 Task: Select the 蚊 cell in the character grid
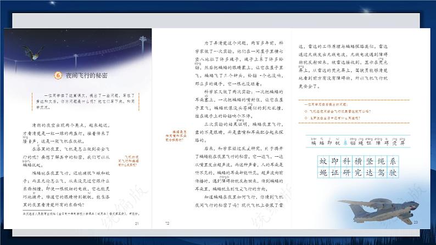323,161
